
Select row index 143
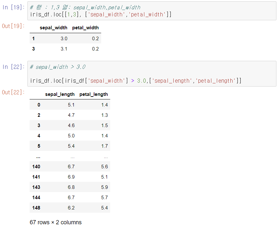(36, 187)
